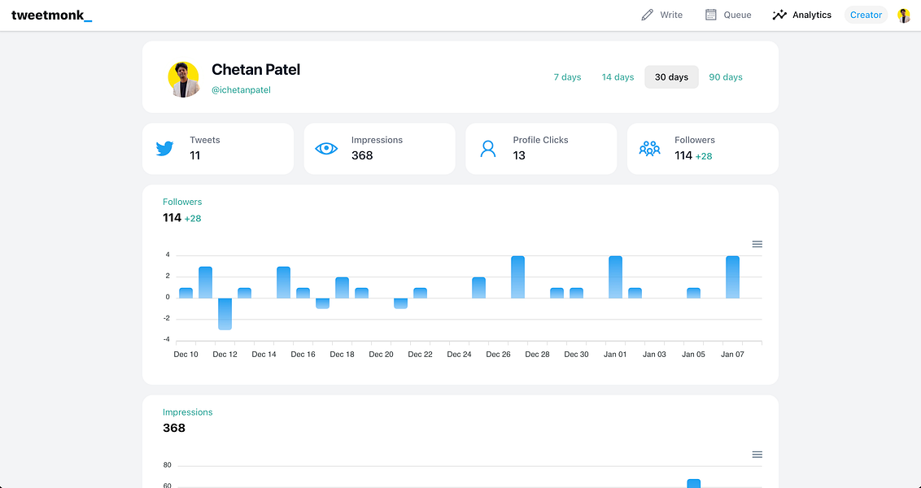Click the Followers chart title
Image resolution: width=921 pixels, height=488 pixels.
tap(182, 202)
